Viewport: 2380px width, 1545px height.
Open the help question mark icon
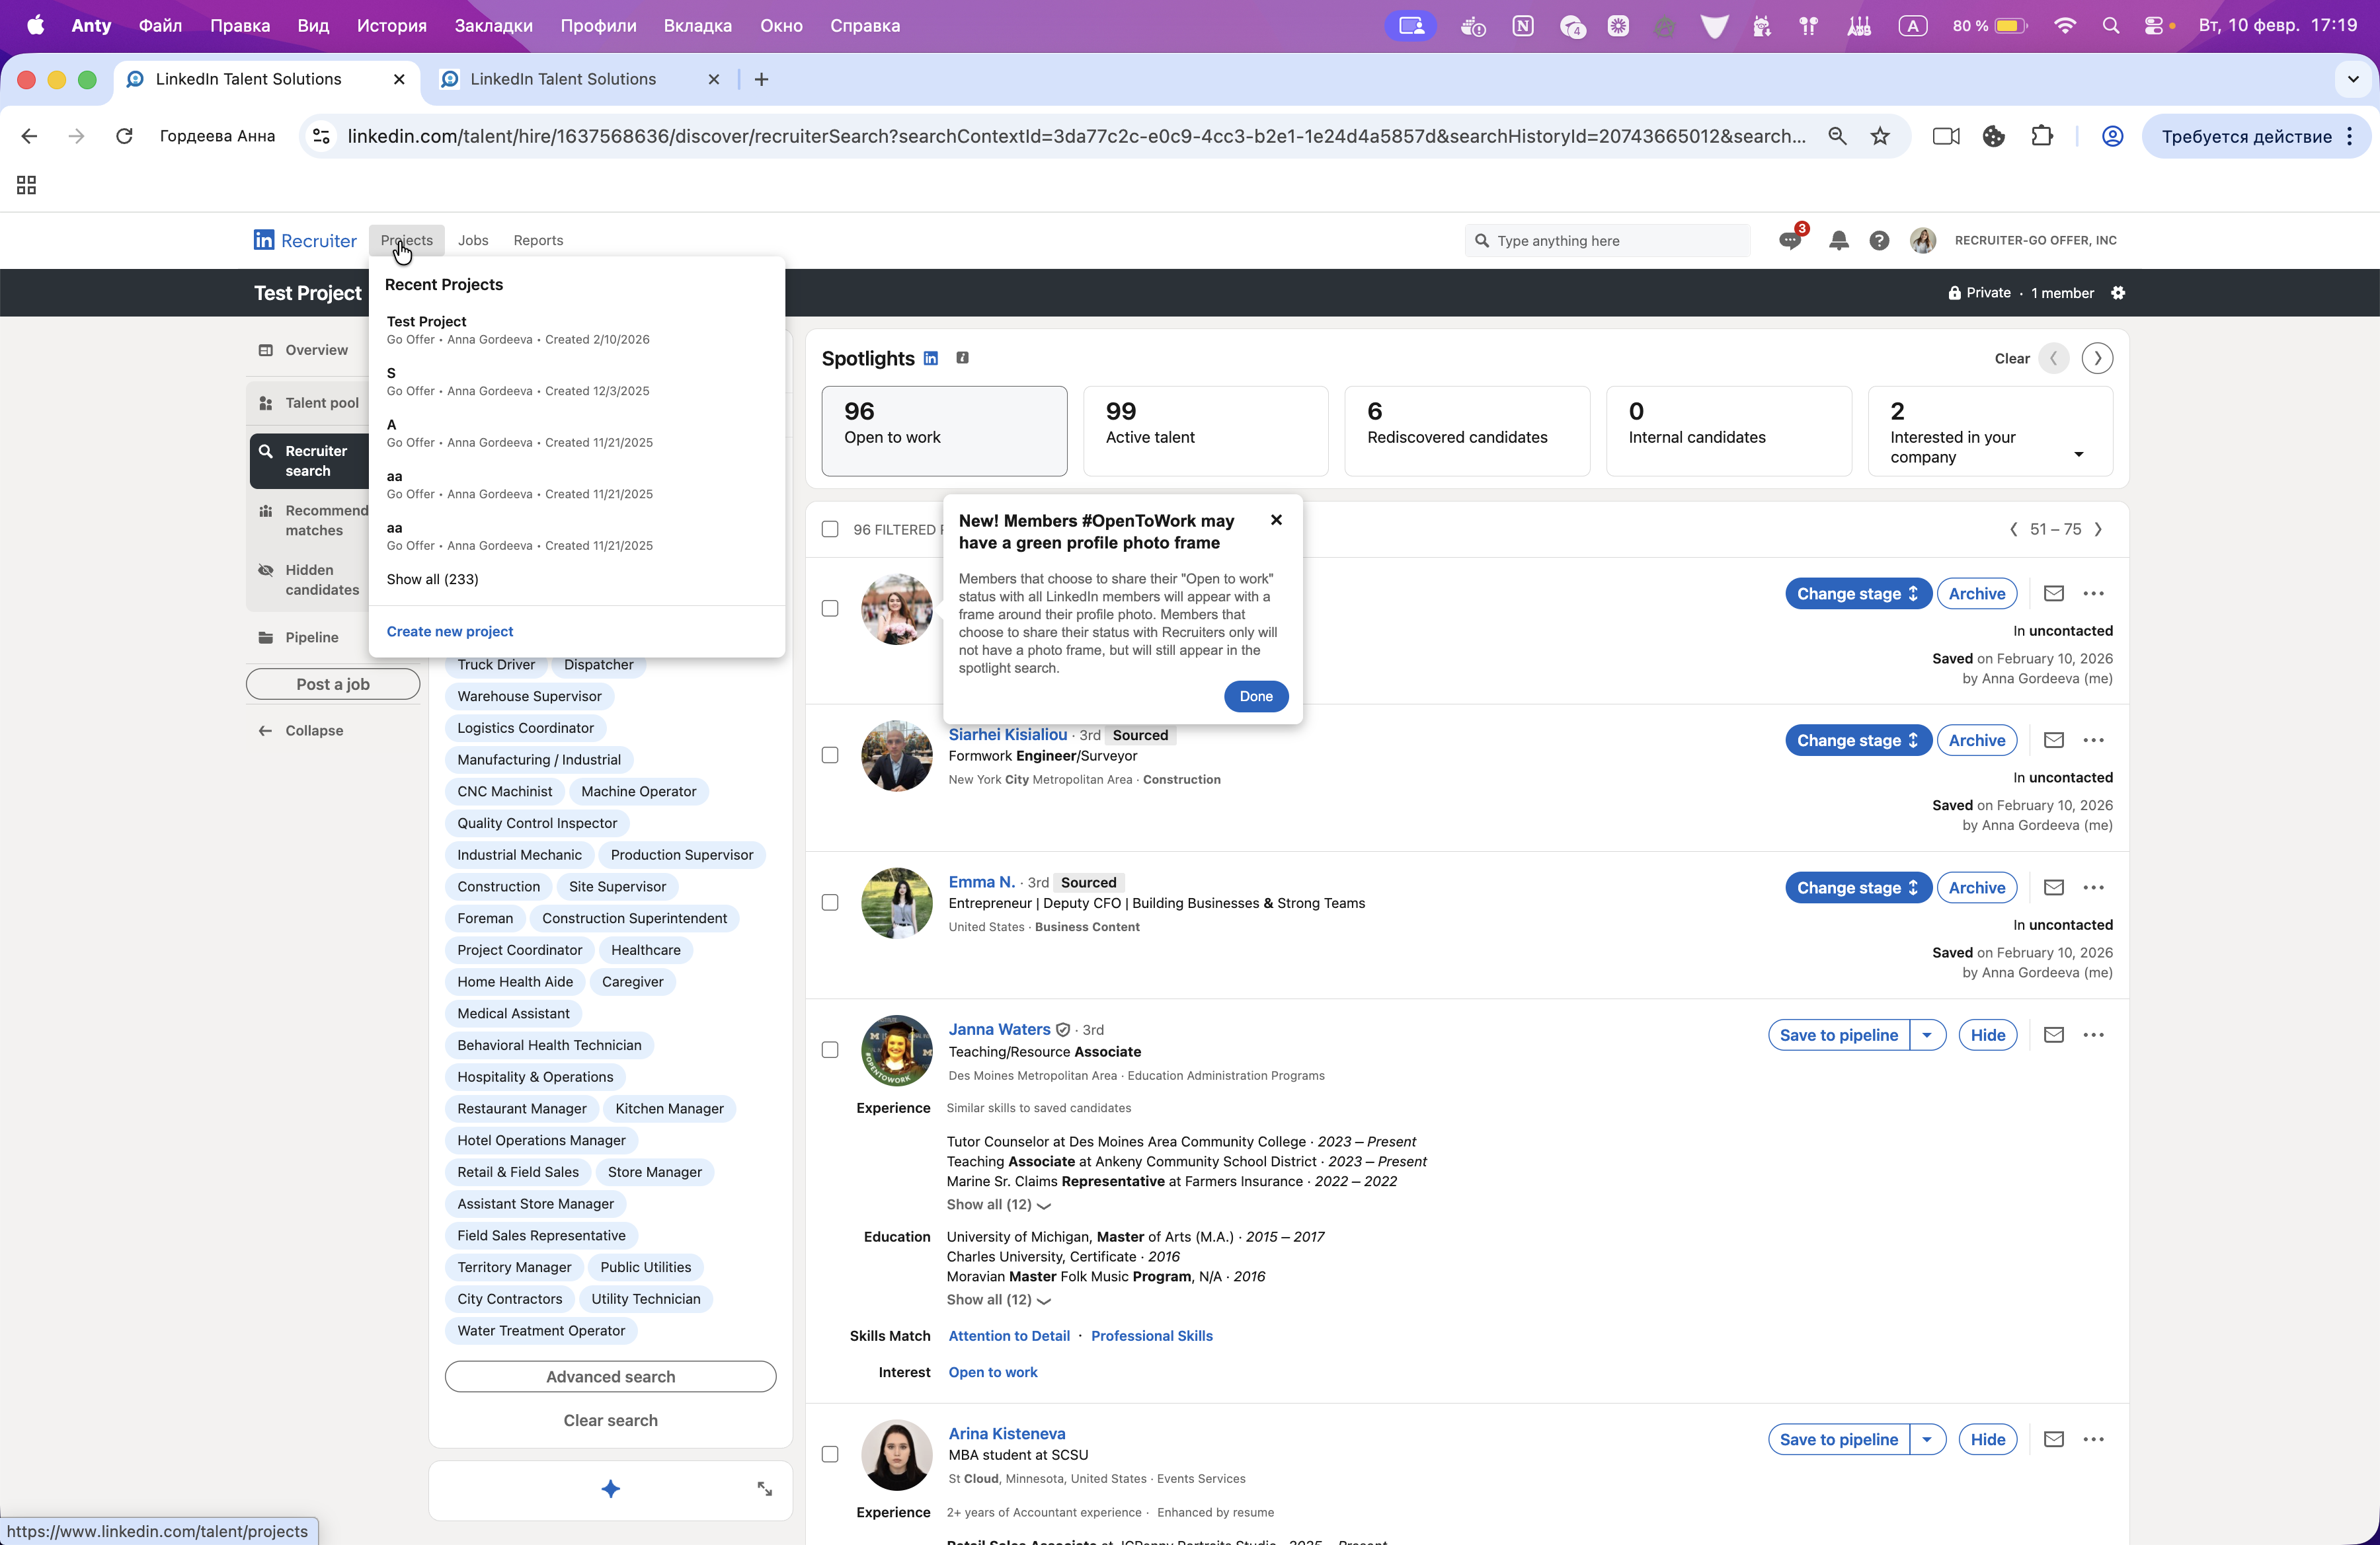[x=1879, y=241]
